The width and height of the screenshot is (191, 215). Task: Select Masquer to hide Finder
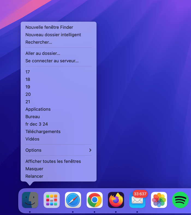(59, 169)
